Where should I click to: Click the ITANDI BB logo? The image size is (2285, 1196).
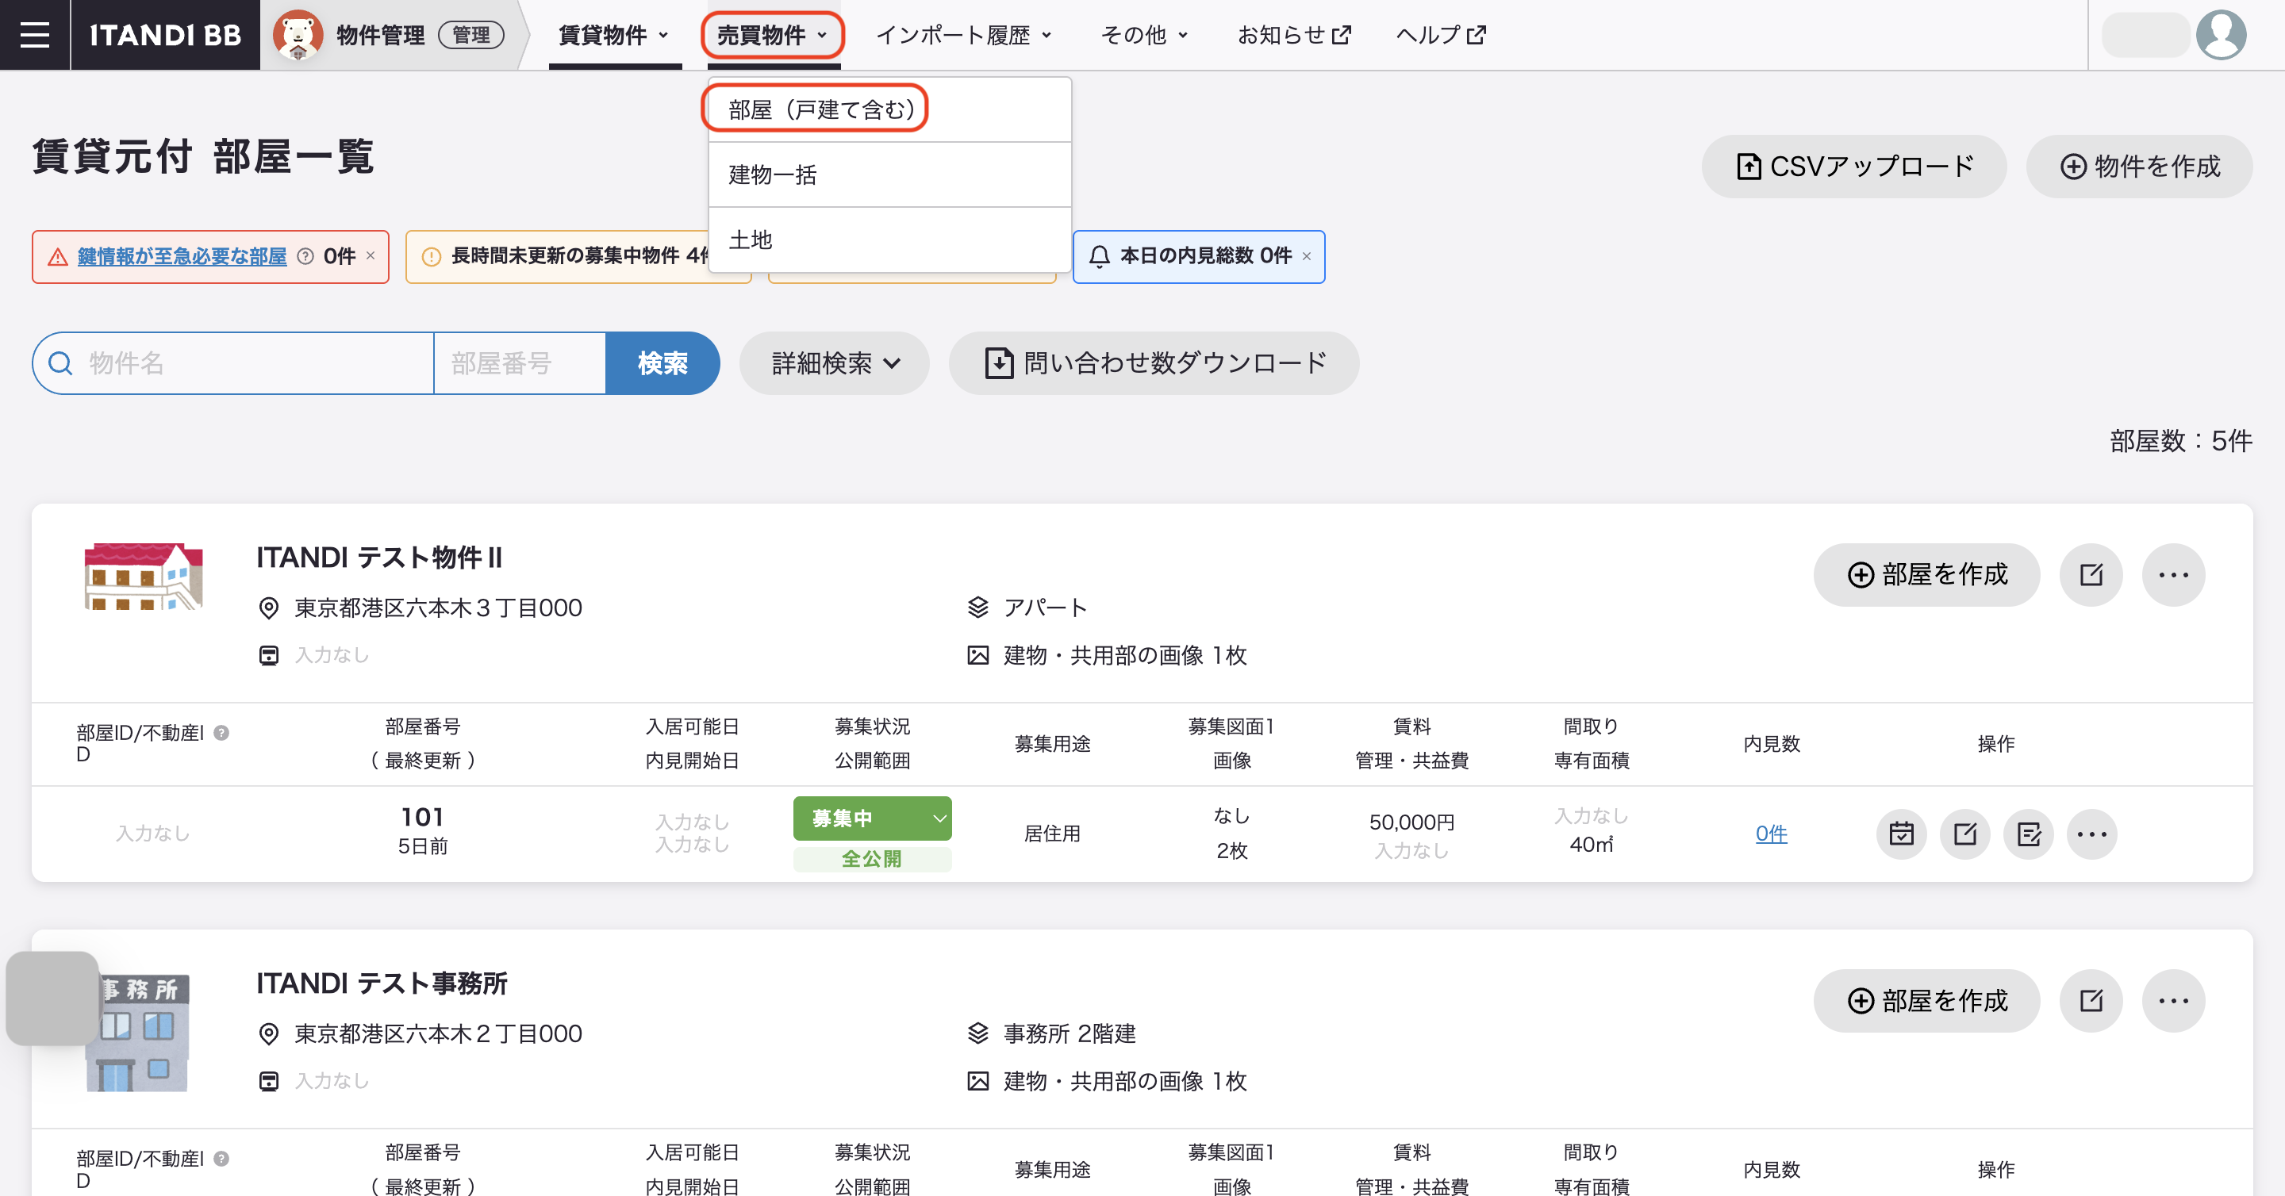(x=165, y=35)
